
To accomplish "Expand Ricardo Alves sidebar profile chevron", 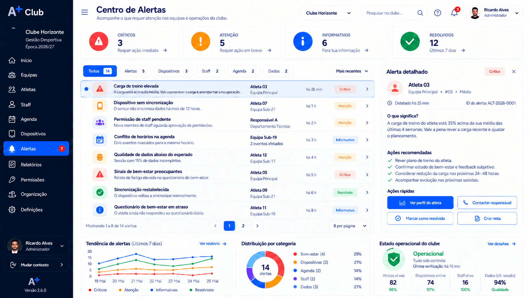I will (62, 246).
